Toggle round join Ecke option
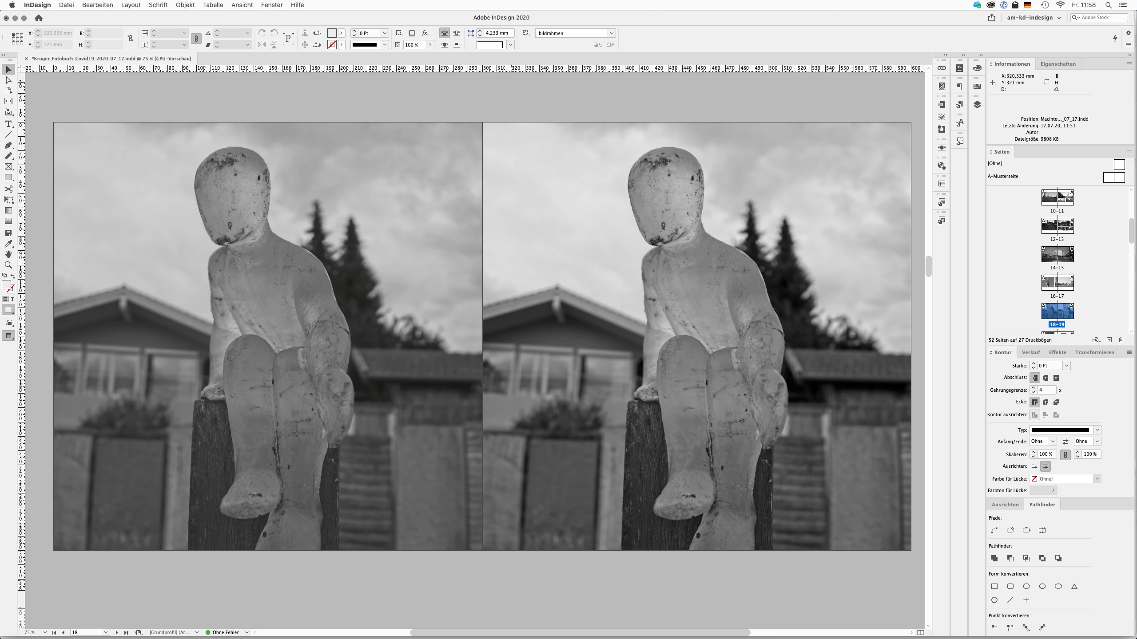Screen dimensions: 1137x639 click(x=1046, y=402)
